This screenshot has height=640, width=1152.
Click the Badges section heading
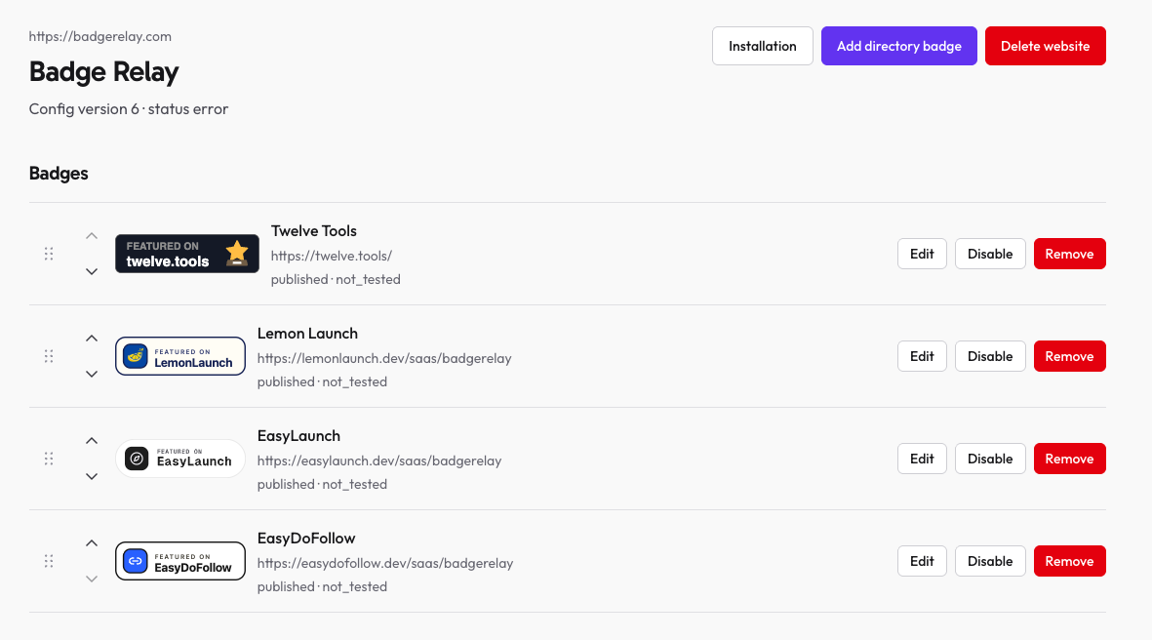(x=59, y=174)
